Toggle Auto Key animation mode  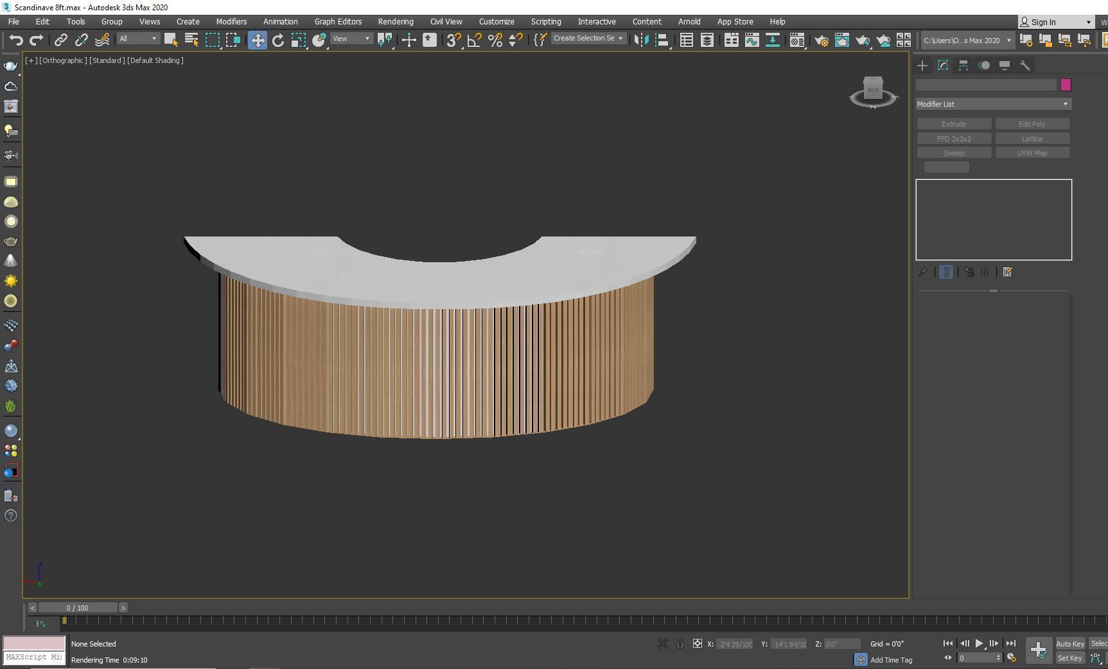pyautogui.click(x=1070, y=643)
